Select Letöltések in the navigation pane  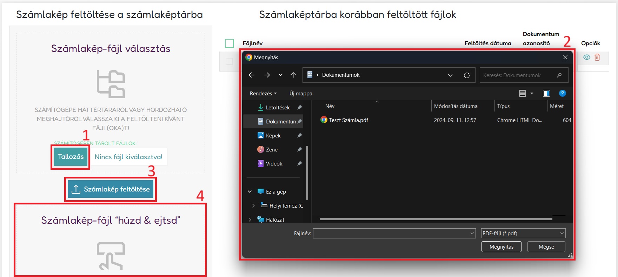(x=278, y=108)
